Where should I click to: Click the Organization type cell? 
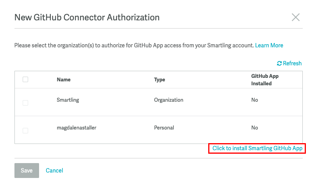pyautogui.click(x=168, y=100)
